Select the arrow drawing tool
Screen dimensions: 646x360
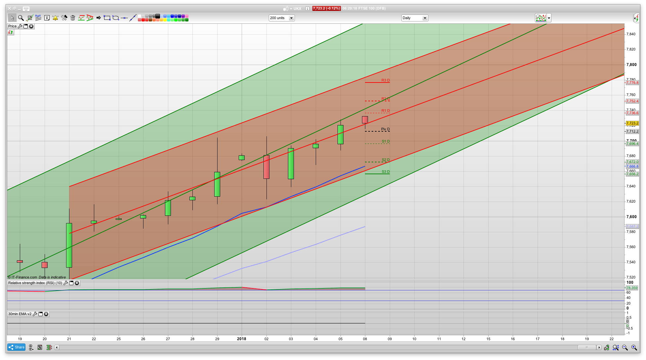[x=99, y=18]
